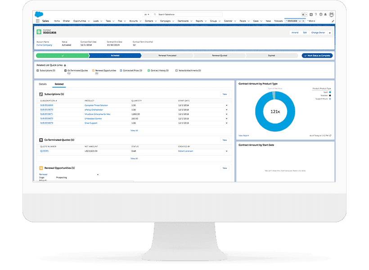Open the App Launcher grid icon
This screenshot has height=270, width=369.
coord(37,21)
